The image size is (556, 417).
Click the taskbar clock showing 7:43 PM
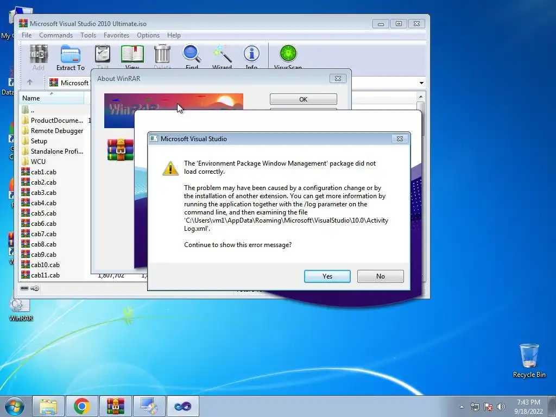point(528,407)
